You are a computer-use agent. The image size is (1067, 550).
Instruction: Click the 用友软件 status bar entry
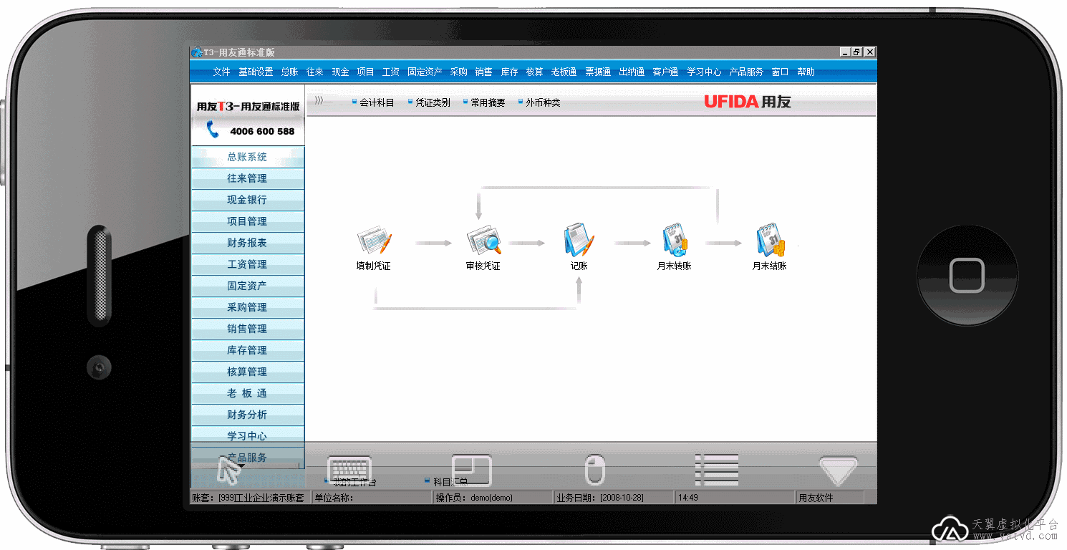point(830,498)
